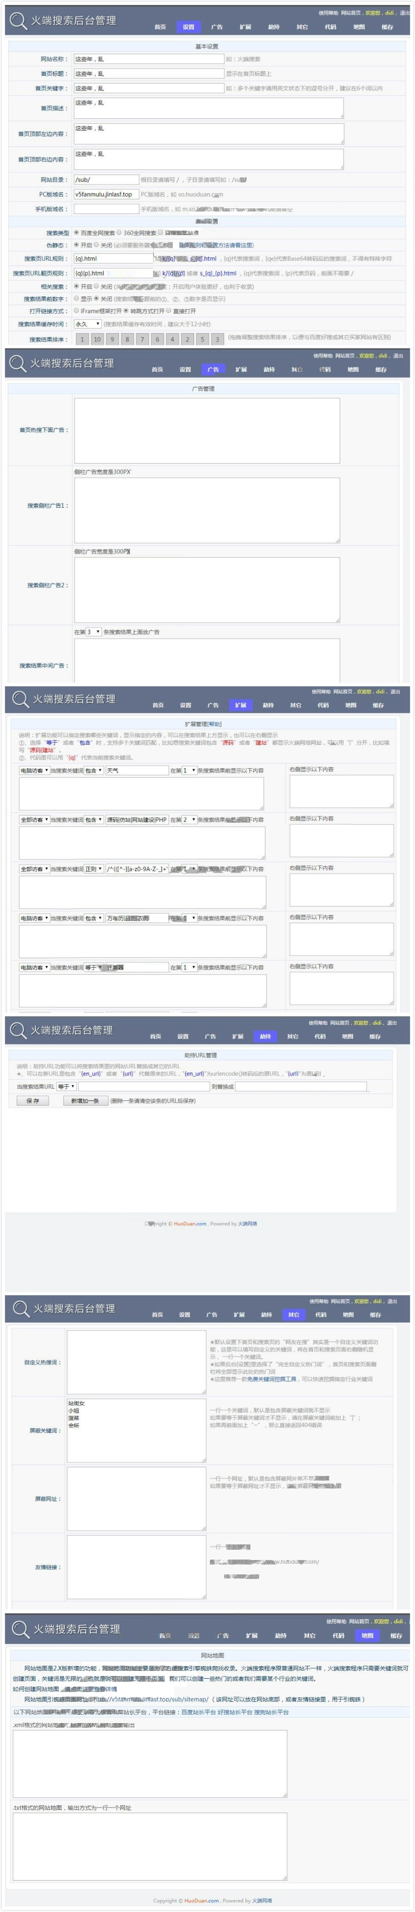Image resolution: width=415 pixels, height=1912 pixels.
Task: Open the 搜索结果缓存时间 dropdown showing 永久
Action: 88,324
